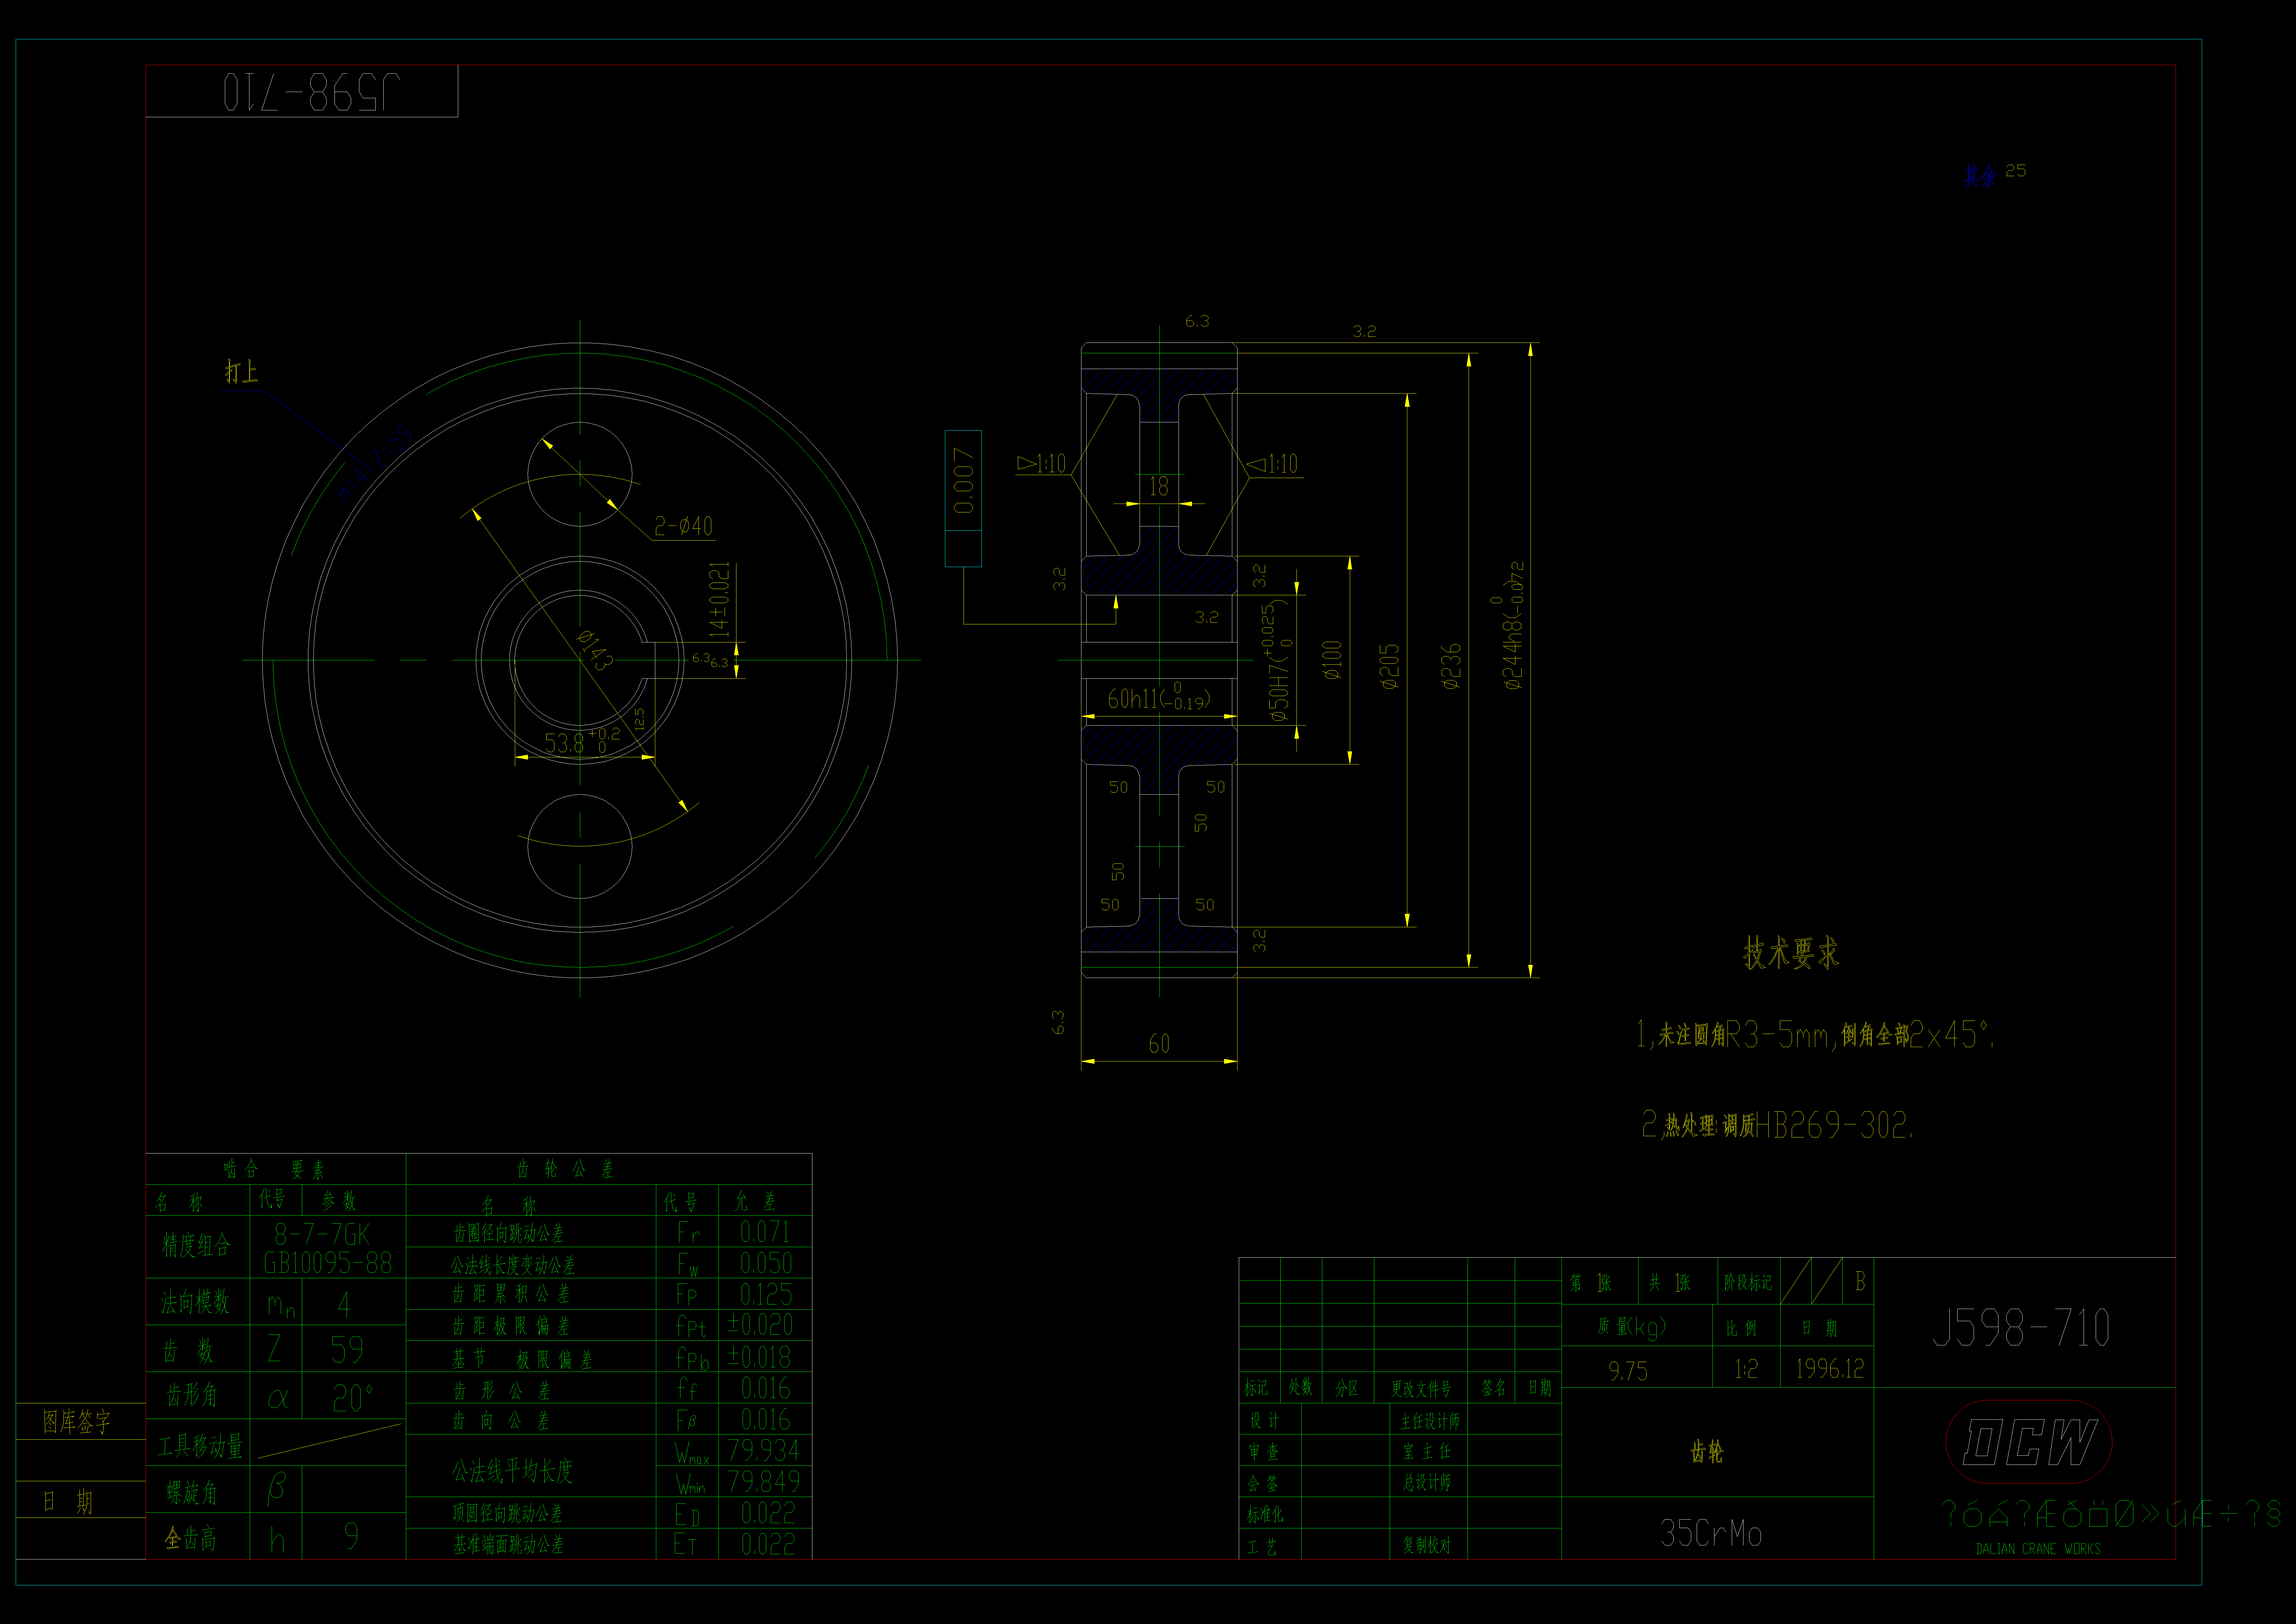Click the "打上" leader annotation
2296x1624 pixels.
(241, 372)
